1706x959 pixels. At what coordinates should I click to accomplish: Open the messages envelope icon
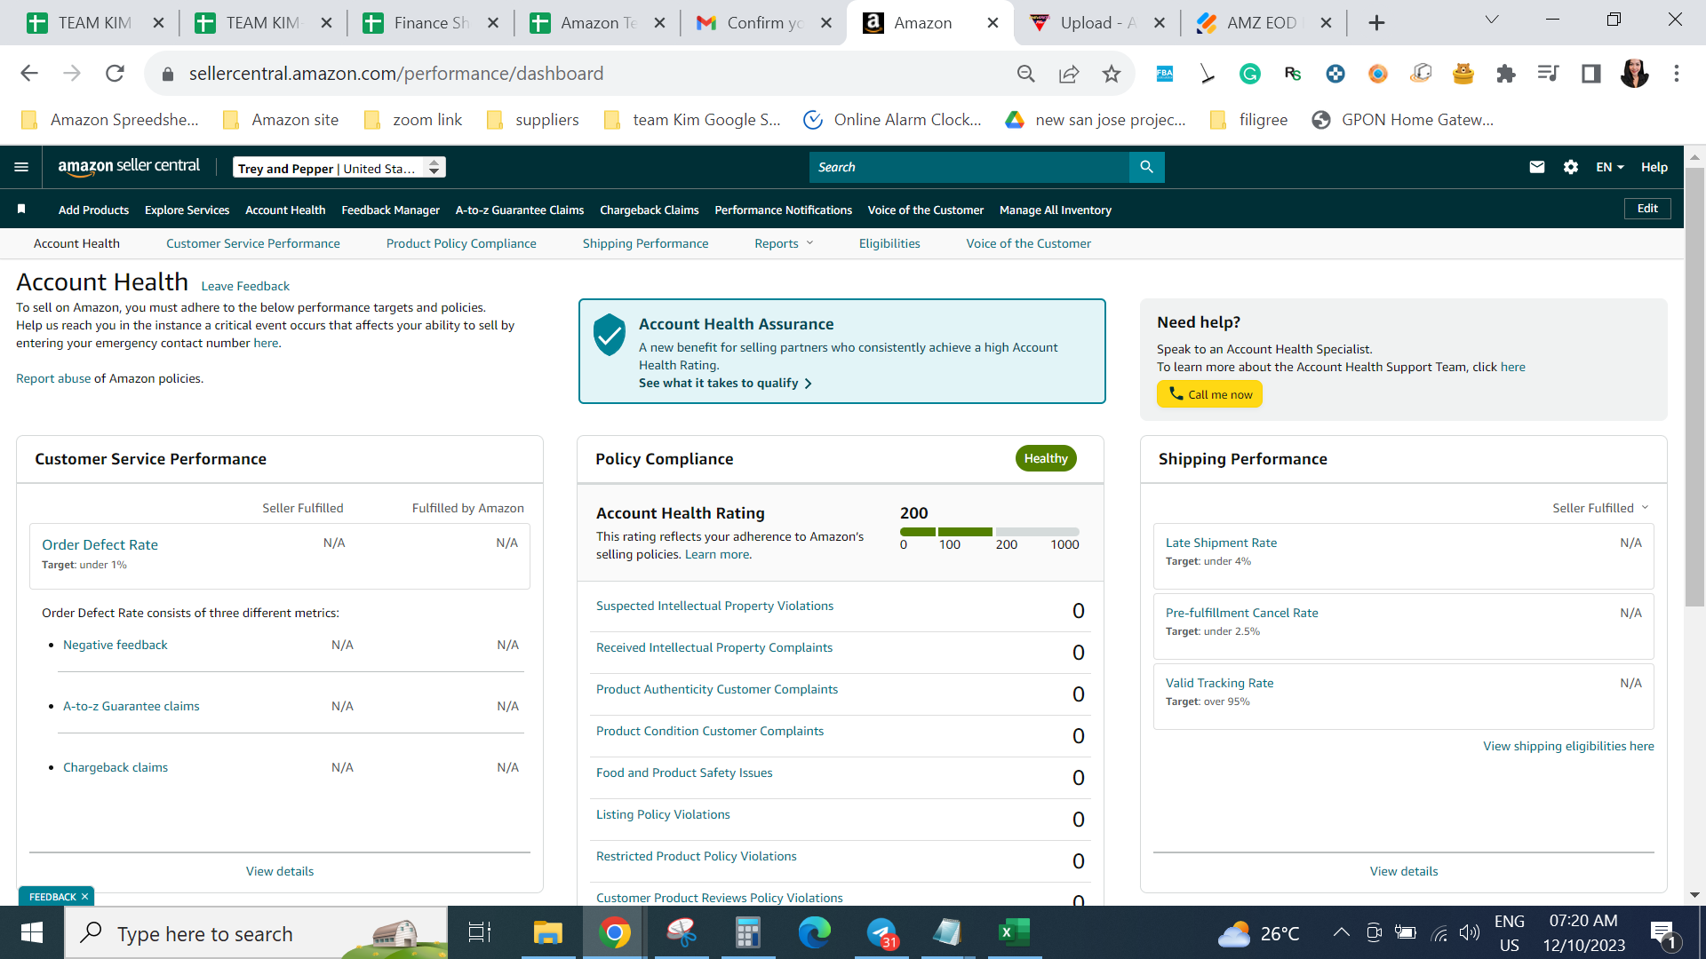click(1537, 167)
